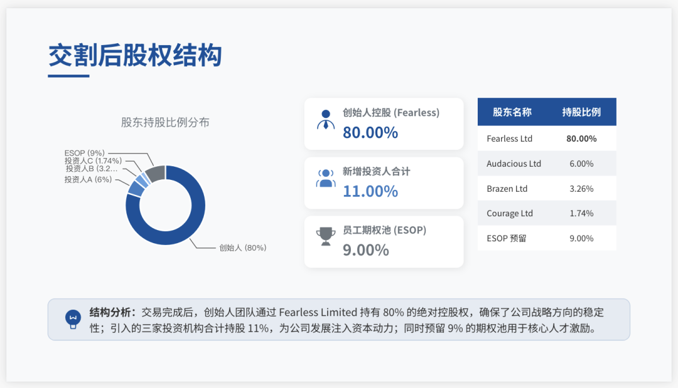Click the 员工期权池 (ESOP) card heading
The image size is (678, 388).
384,230
